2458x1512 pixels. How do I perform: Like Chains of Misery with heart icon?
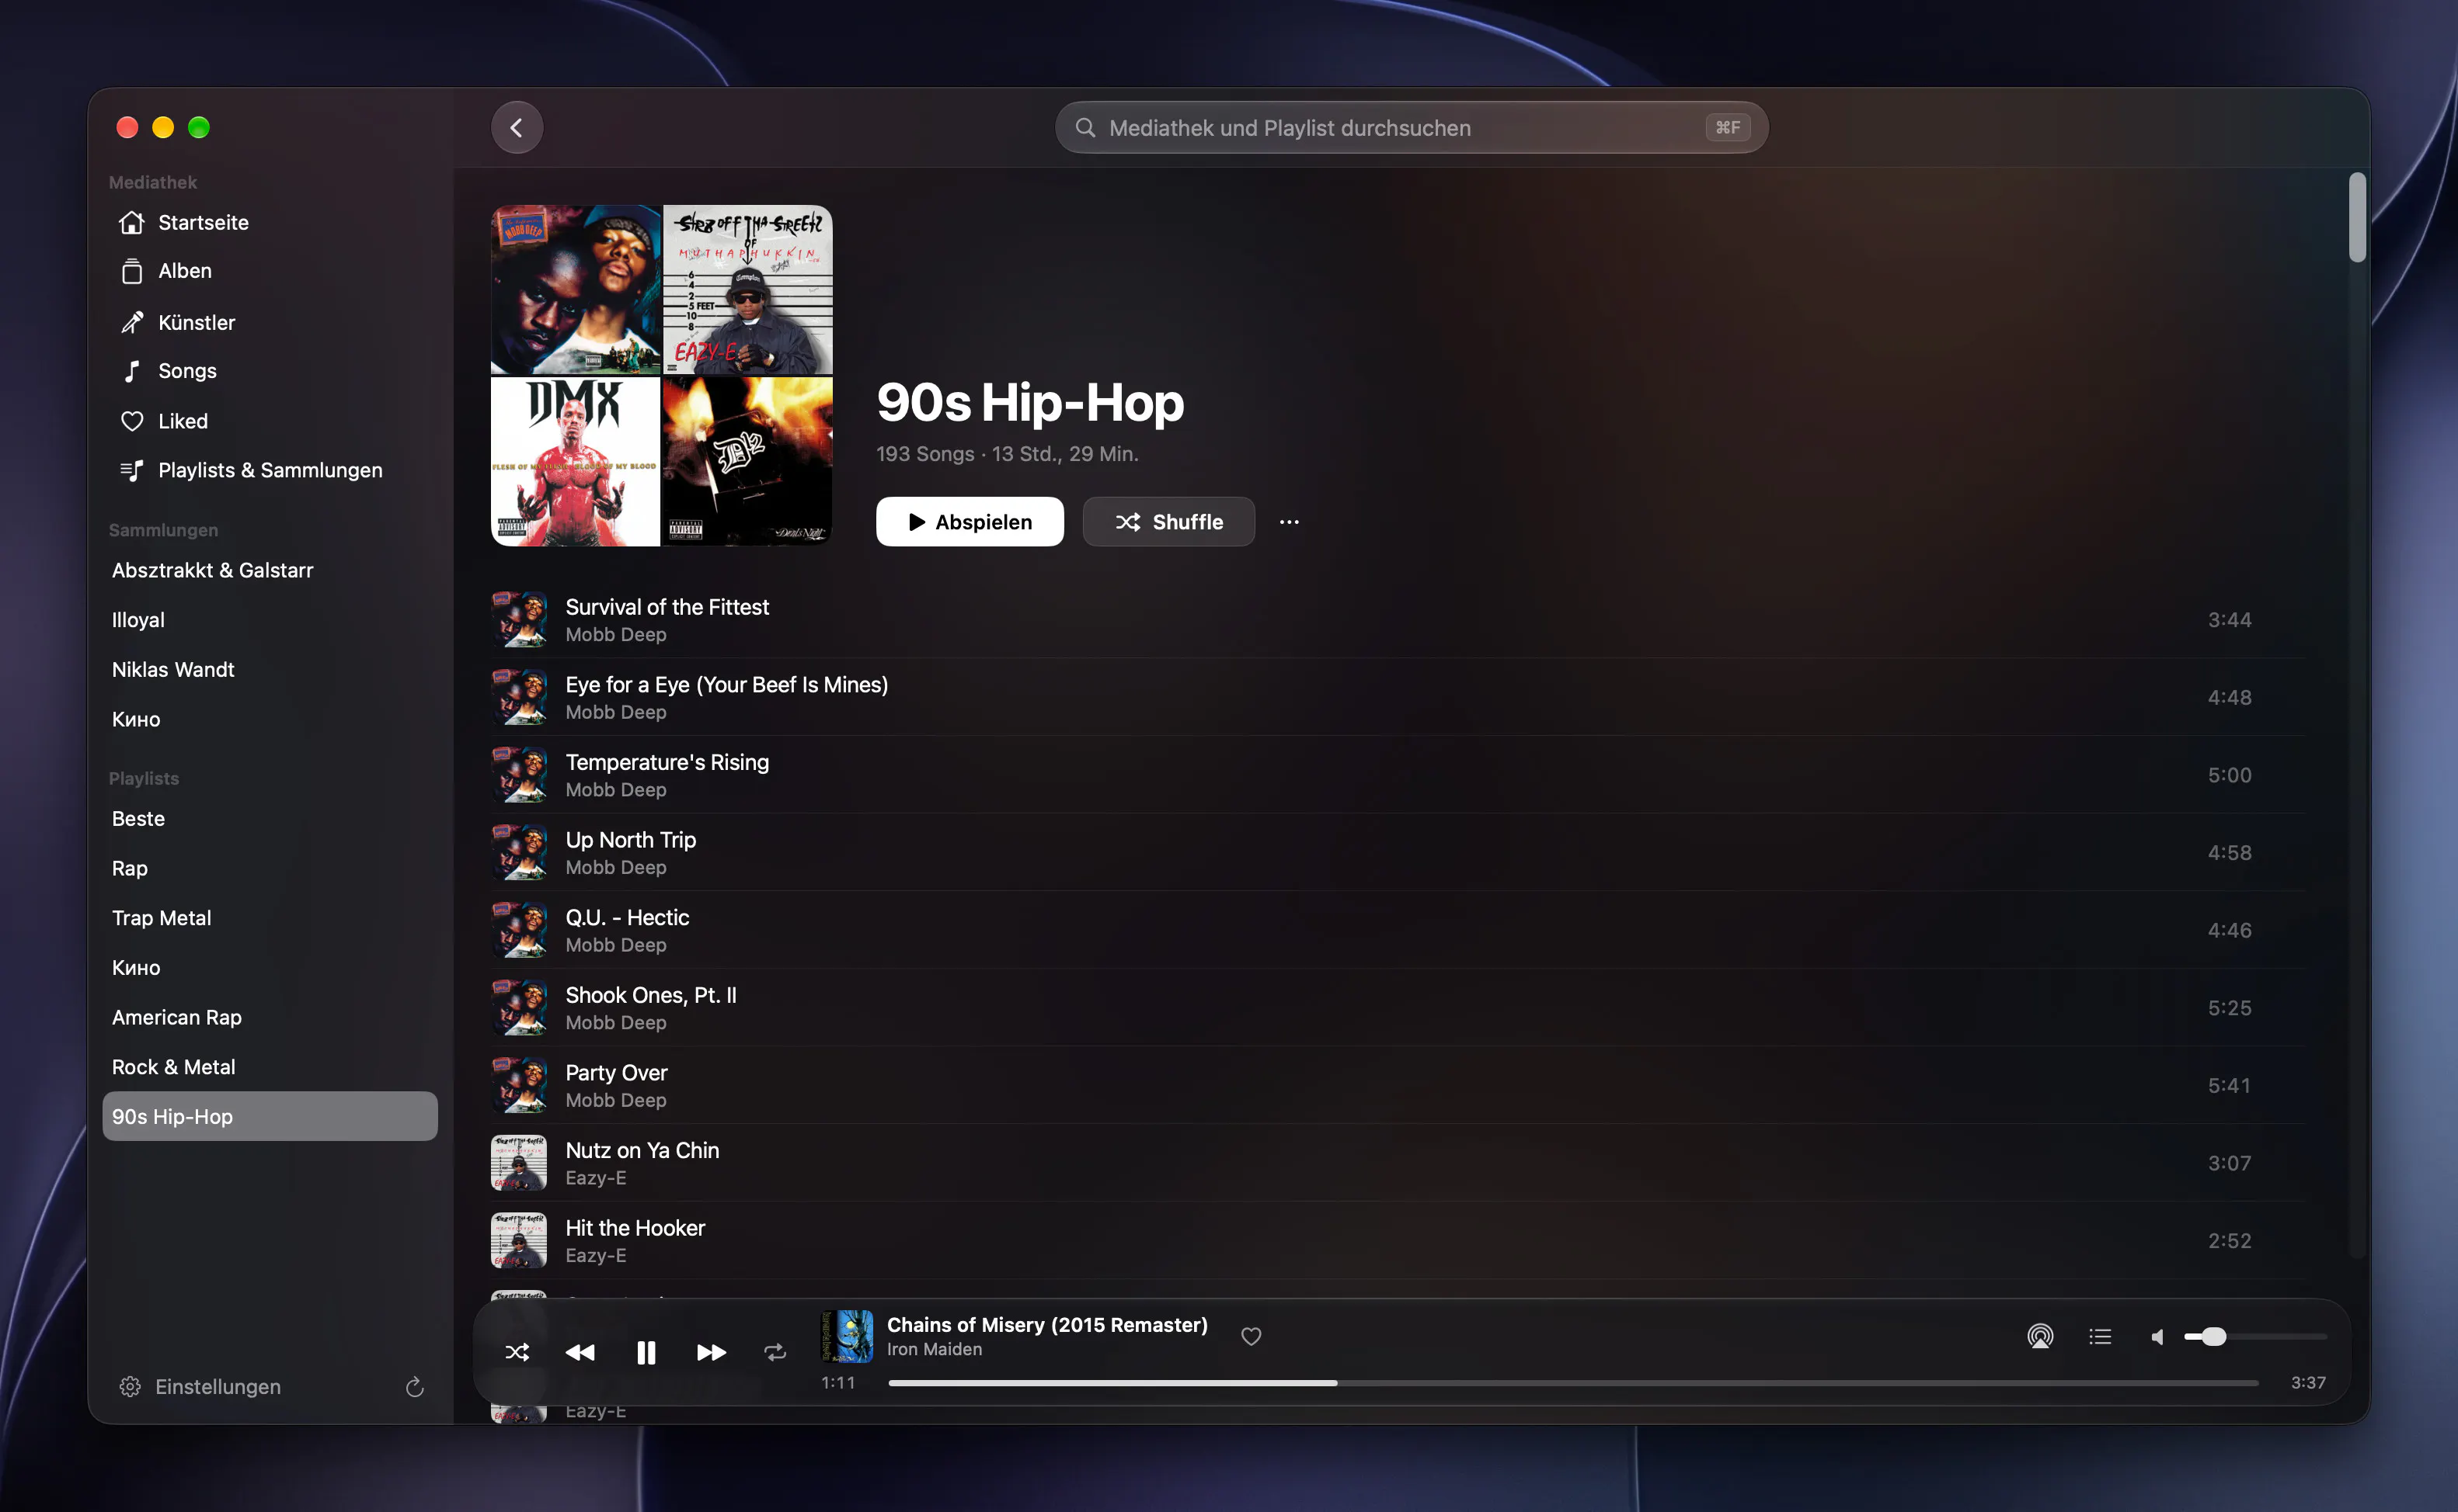(x=1251, y=1336)
